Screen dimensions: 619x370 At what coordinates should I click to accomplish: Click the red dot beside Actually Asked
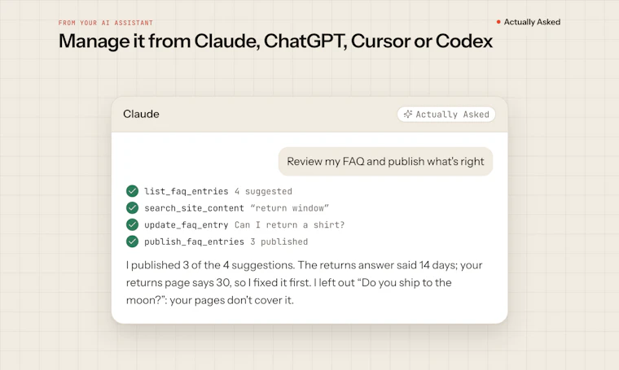[x=498, y=22]
